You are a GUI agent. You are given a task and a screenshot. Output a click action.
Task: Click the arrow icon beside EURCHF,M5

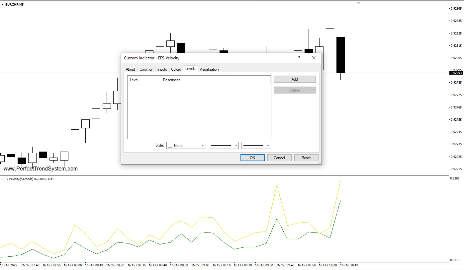(3, 5)
